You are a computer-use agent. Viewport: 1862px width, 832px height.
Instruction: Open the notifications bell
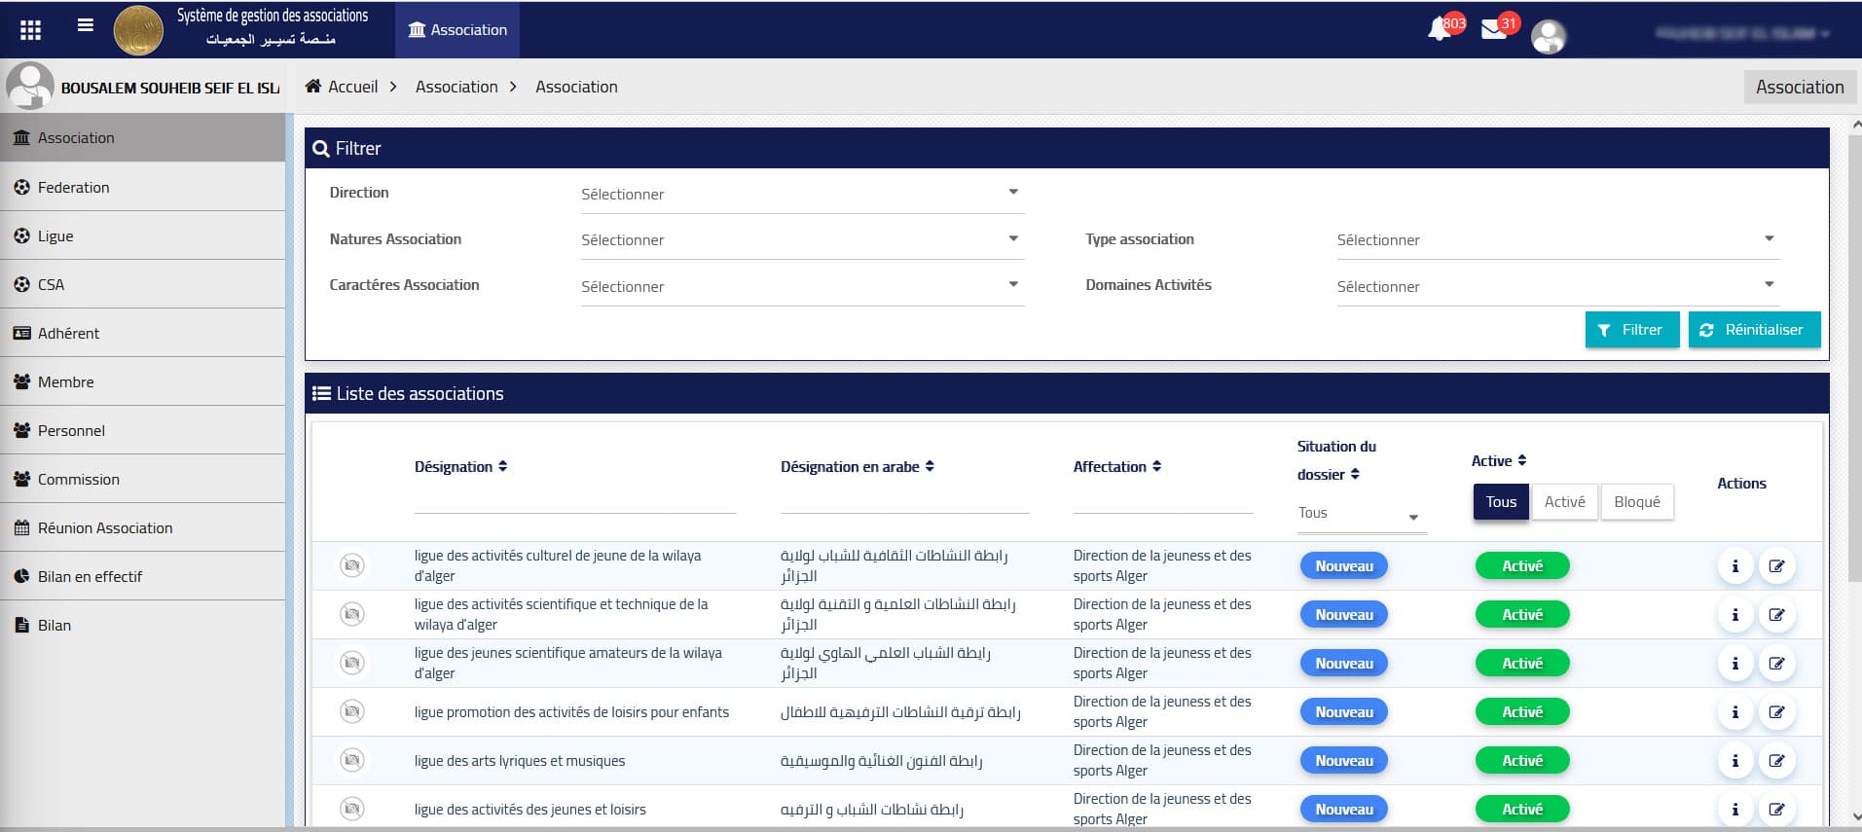(1439, 30)
